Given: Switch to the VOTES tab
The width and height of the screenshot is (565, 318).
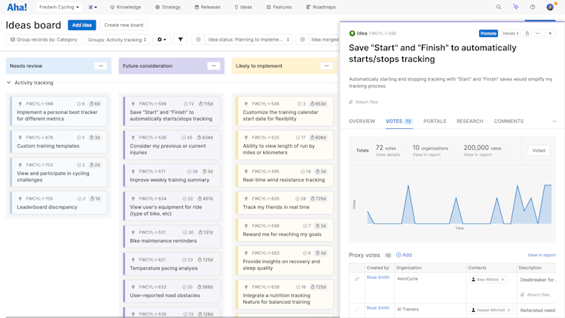Looking at the screenshot, I should [x=399, y=121].
